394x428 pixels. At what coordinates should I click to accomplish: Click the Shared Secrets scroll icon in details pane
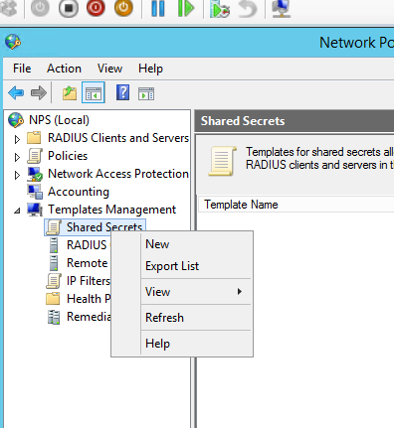click(222, 161)
